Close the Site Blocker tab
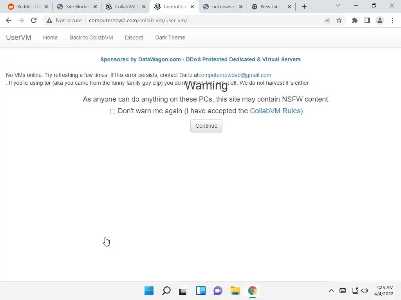 (x=95, y=7)
